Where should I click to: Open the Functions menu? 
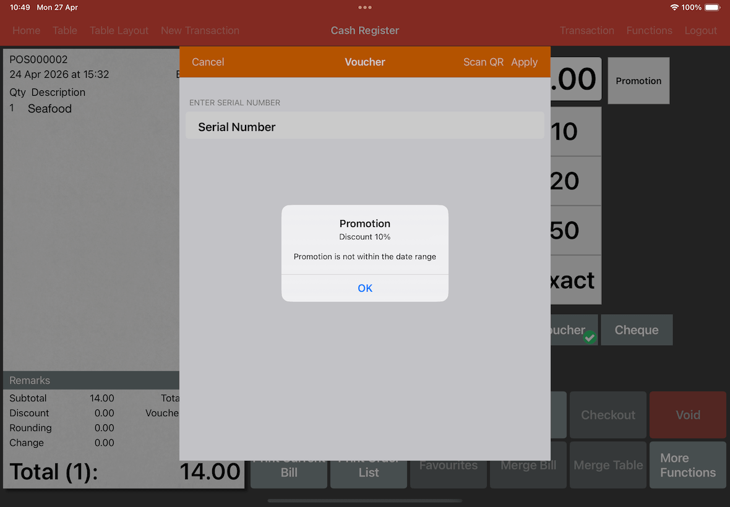pyautogui.click(x=649, y=30)
